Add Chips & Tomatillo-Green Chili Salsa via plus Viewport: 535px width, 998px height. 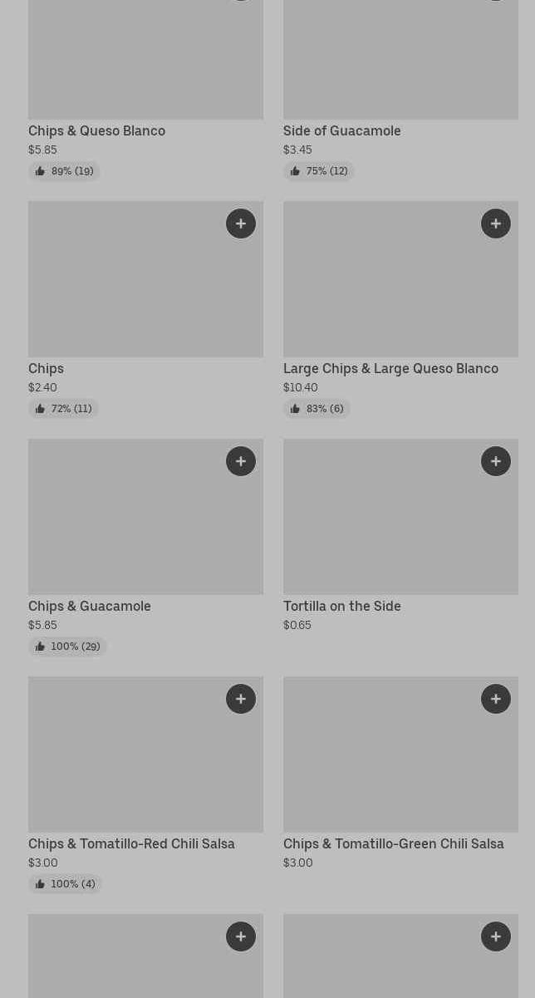[496, 699]
